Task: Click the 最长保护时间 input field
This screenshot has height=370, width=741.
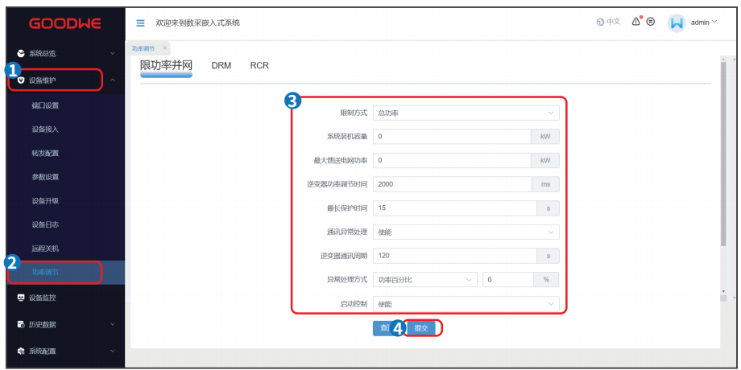Action: (x=454, y=208)
